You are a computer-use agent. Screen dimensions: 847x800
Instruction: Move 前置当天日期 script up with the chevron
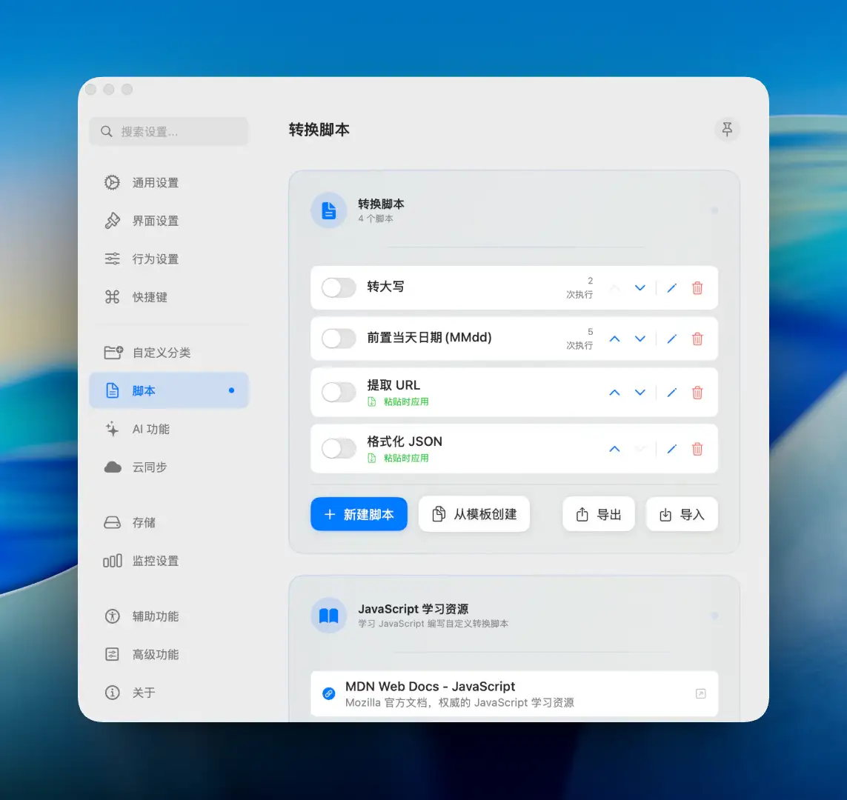pyautogui.click(x=614, y=339)
